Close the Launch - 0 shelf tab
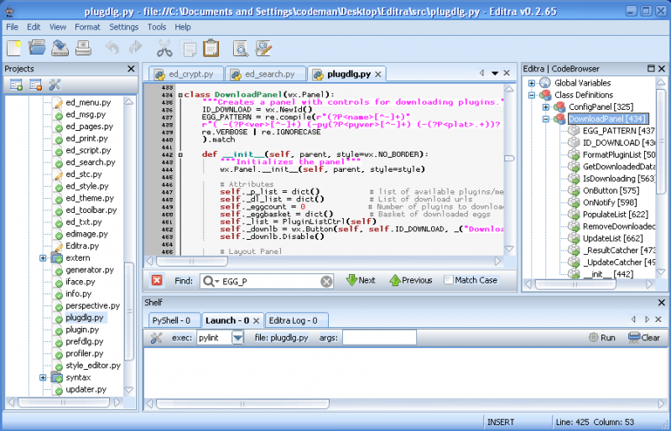The width and height of the screenshot is (671, 431). (x=256, y=320)
